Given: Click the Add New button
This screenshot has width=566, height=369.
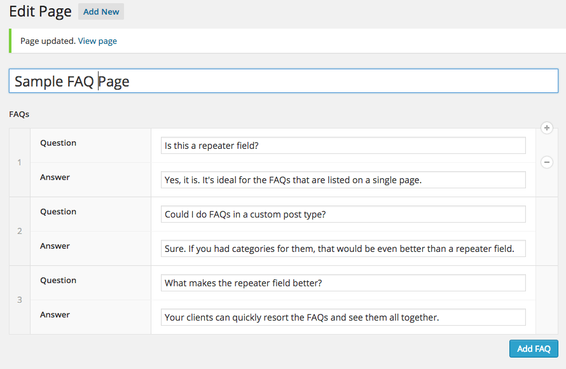Looking at the screenshot, I should [x=101, y=11].
